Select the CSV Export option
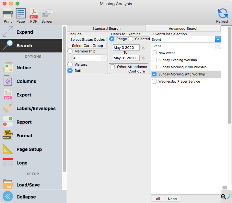This screenshot has height=203, width=232. (x=24, y=95)
